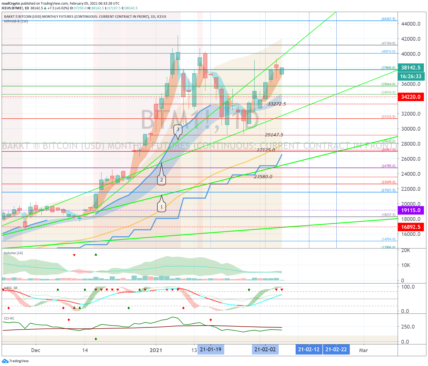Click the (34576.5) level label
The image size is (428, 366).
(x=388, y=92)
